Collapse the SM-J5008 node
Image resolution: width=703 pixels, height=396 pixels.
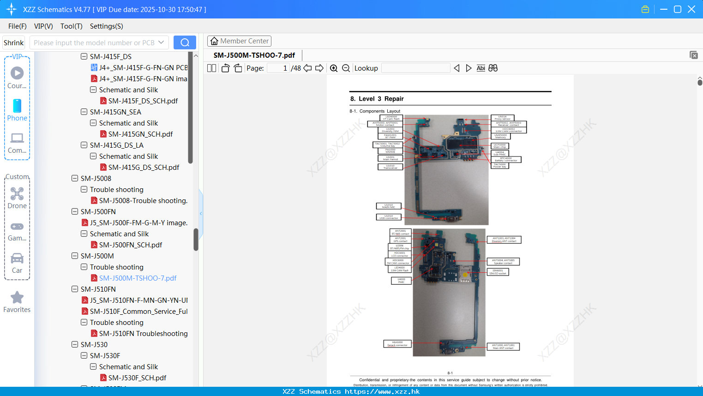pyautogui.click(x=75, y=178)
